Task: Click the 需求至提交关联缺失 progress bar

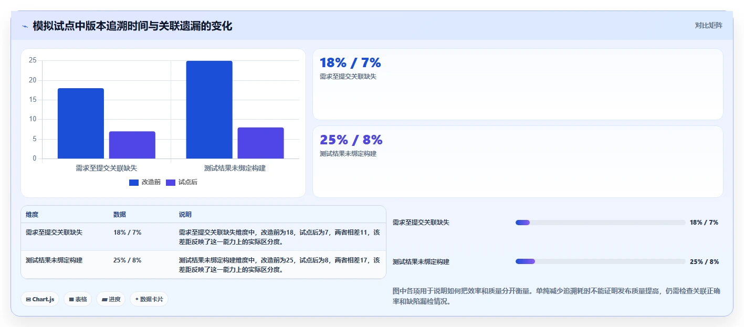Action: pyautogui.click(x=601, y=223)
